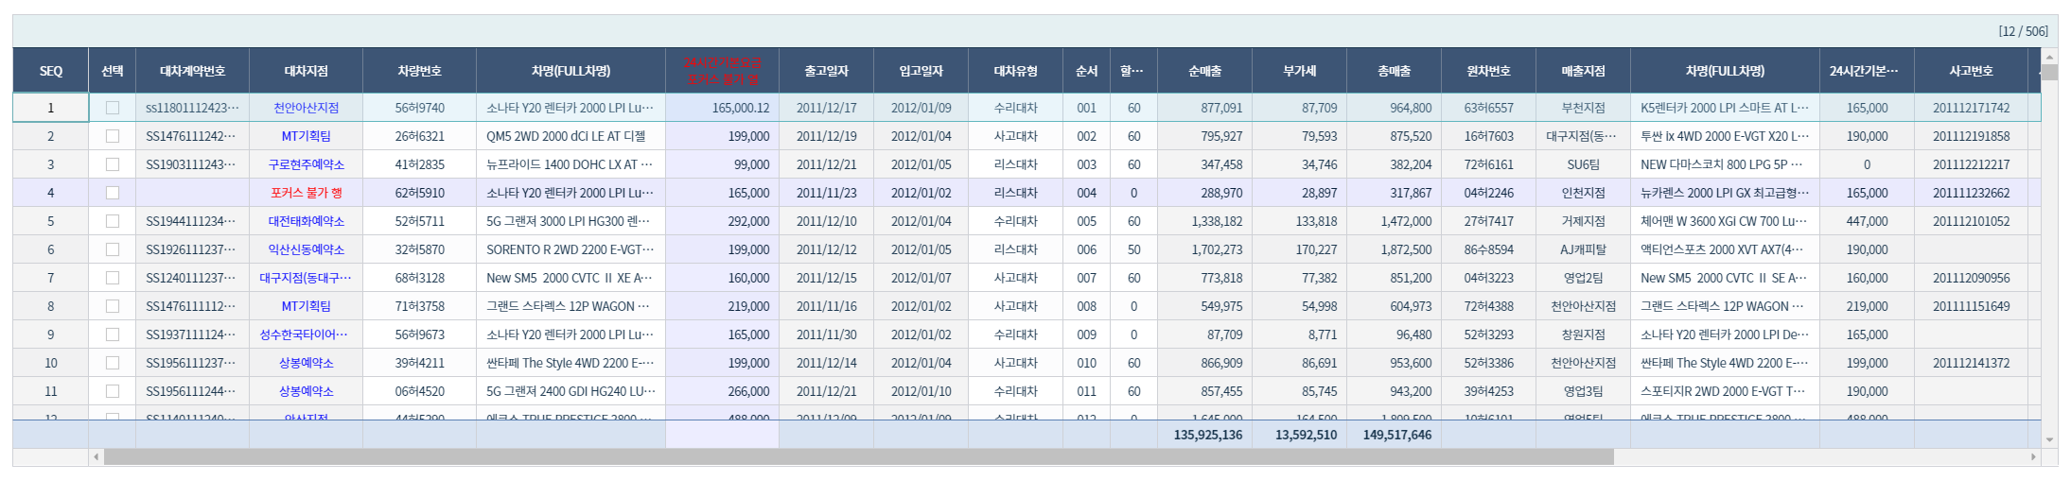Check the 선택 checkbox in row 1
Viewport: 2071px width, 480px height.
point(113,108)
